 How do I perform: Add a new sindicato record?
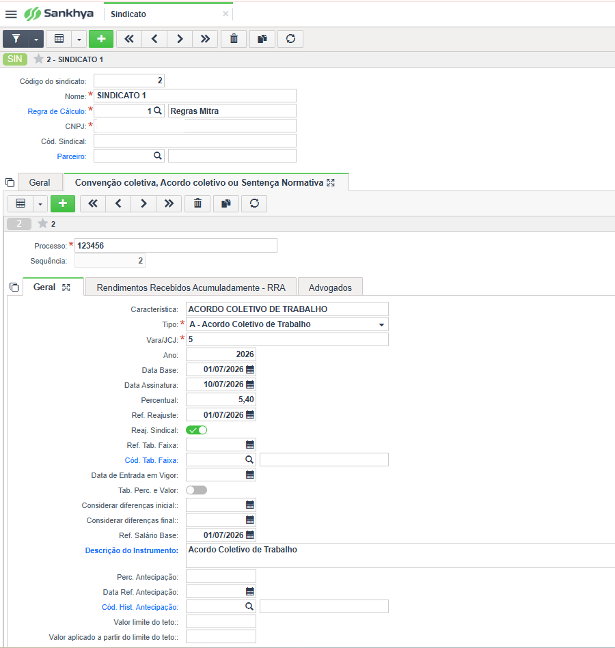[101, 39]
